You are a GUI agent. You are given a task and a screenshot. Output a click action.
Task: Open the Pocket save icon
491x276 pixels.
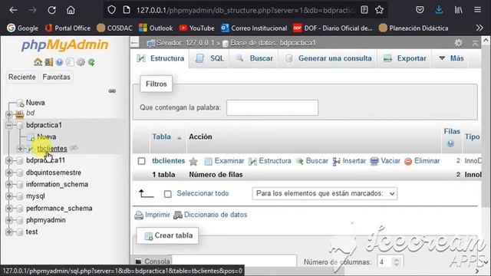pos(420,10)
